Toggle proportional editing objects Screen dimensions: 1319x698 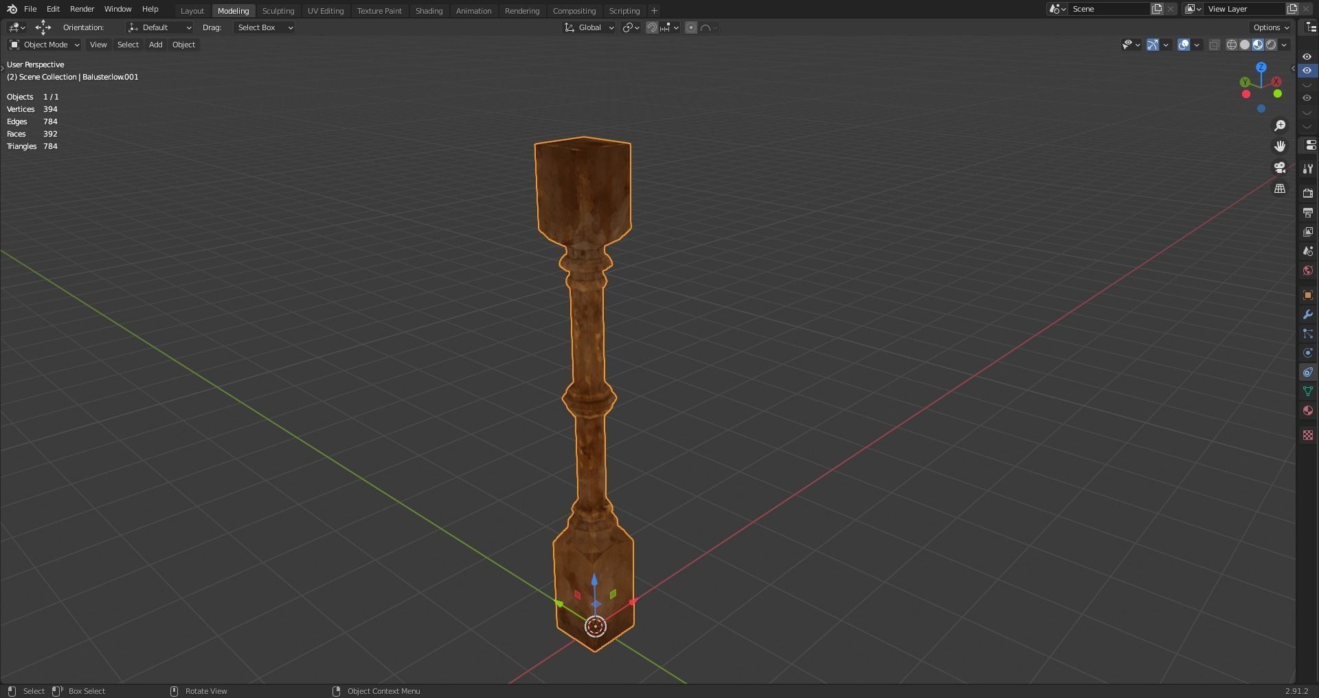[691, 27]
